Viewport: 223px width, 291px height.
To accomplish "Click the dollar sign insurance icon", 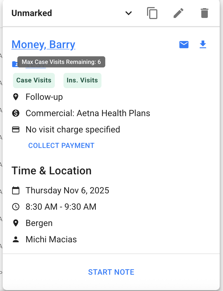I will tap(16, 113).
